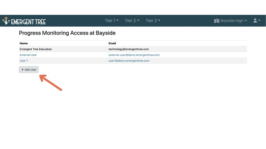Open the User 1 name link

24,61
